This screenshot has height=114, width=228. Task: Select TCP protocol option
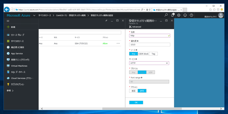[142, 72]
